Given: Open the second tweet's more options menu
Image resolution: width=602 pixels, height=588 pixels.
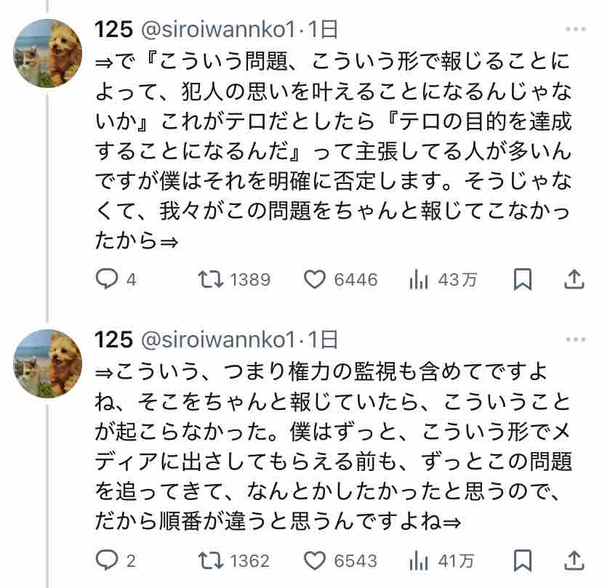Looking at the screenshot, I should 574,339.
